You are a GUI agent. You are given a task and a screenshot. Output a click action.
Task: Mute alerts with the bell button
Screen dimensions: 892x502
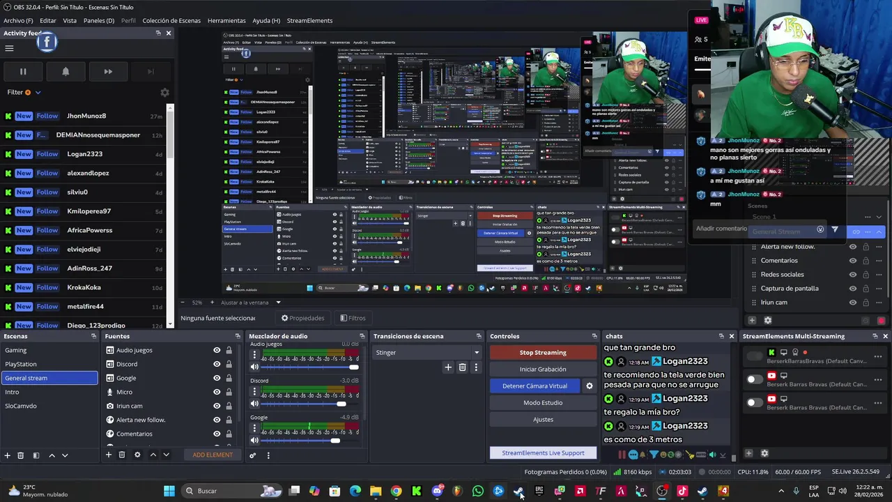(x=66, y=71)
